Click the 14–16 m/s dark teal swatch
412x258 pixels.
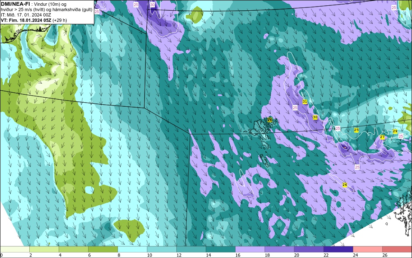tap(221, 249)
